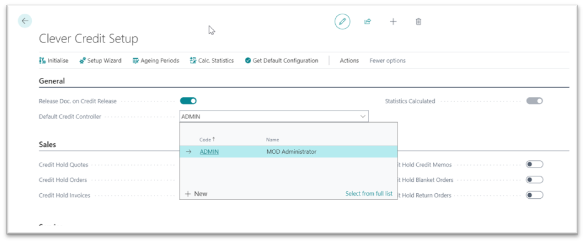Screen dimensions: 585x243
Task: Collapse Default Credit Controller dropdown arrow
Action: pyautogui.click(x=363, y=117)
